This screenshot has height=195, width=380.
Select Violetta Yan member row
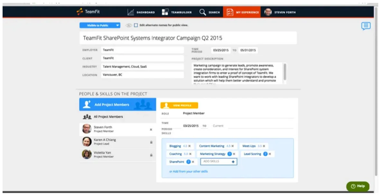click(117, 155)
